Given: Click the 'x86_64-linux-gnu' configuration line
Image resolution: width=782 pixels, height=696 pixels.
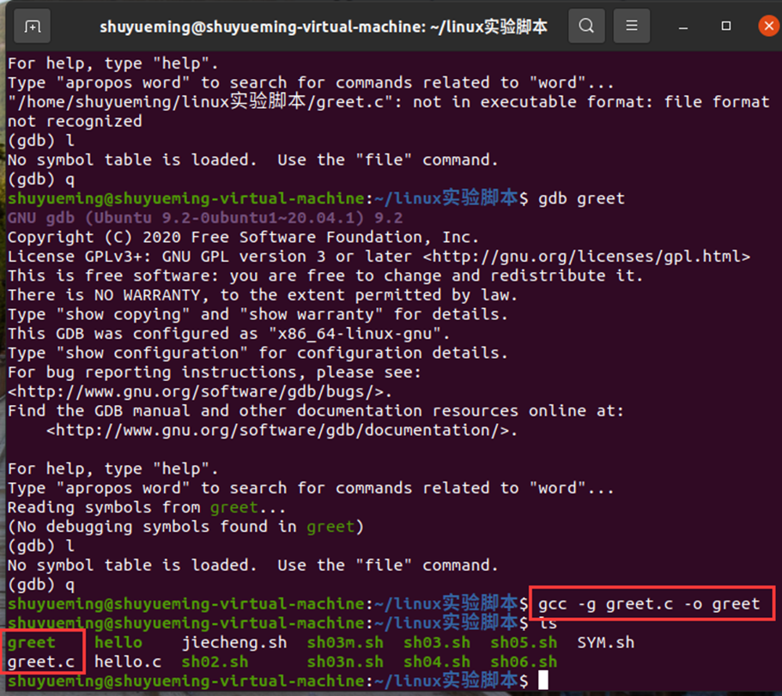Looking at the screenshot, I should coord(229,334).
